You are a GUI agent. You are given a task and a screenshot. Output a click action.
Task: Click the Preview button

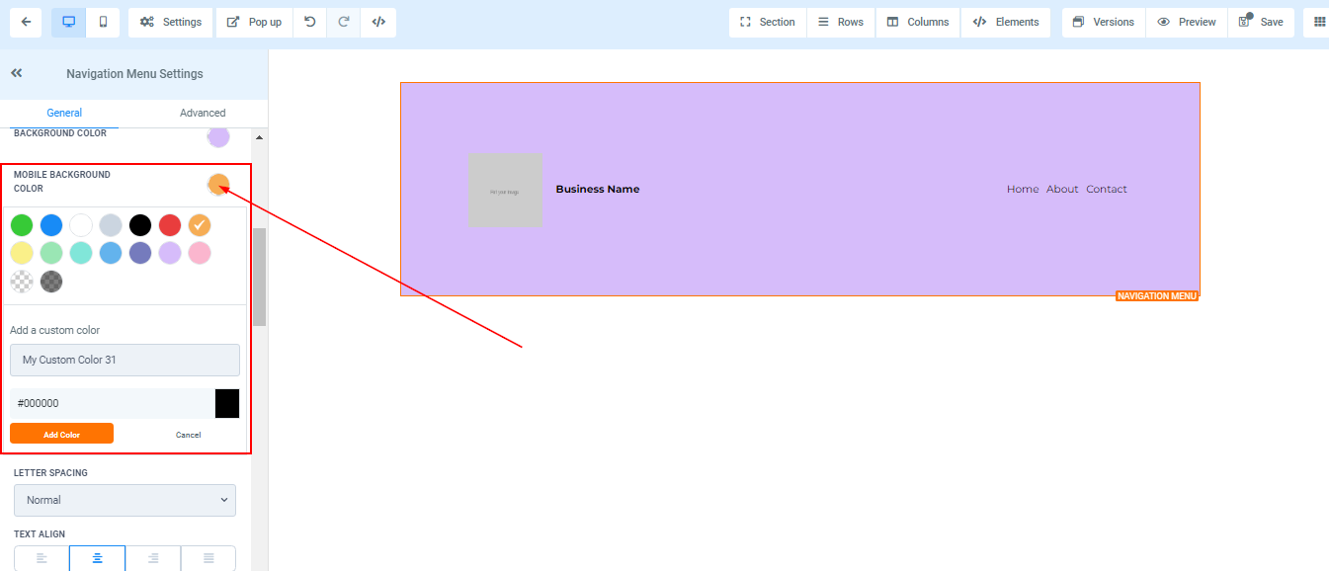[x=1187, y=22]
